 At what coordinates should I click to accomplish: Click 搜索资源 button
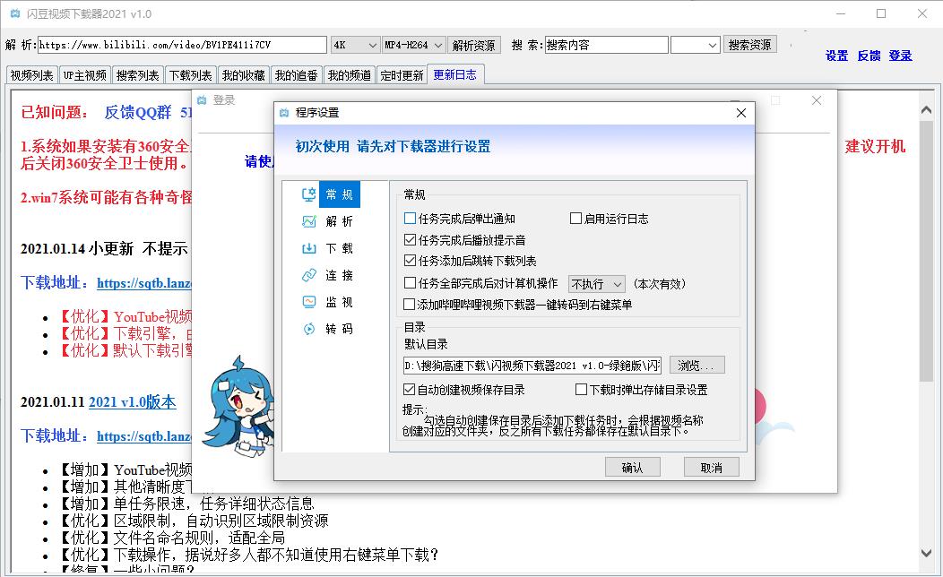click(750, 45)
